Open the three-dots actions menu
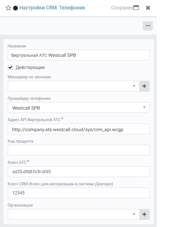194x227 pixels. coord(148,26)
